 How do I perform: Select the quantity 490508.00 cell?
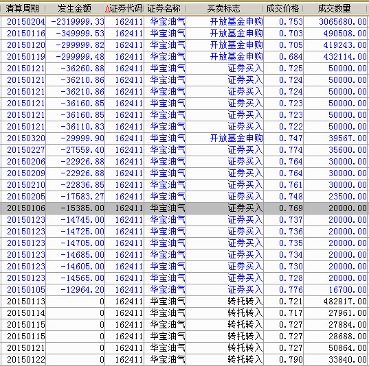pos(345,34)
